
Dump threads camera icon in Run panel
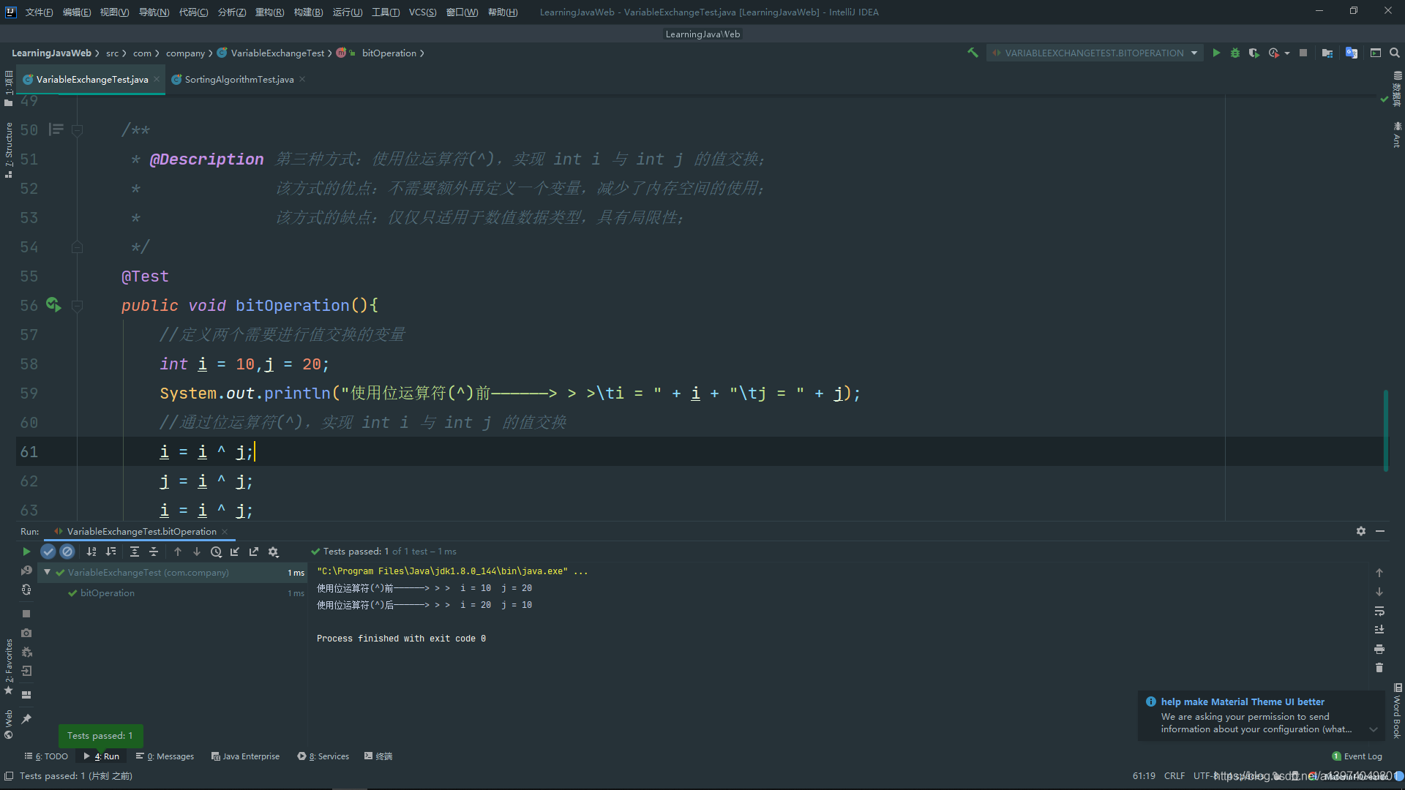(26, 633)
